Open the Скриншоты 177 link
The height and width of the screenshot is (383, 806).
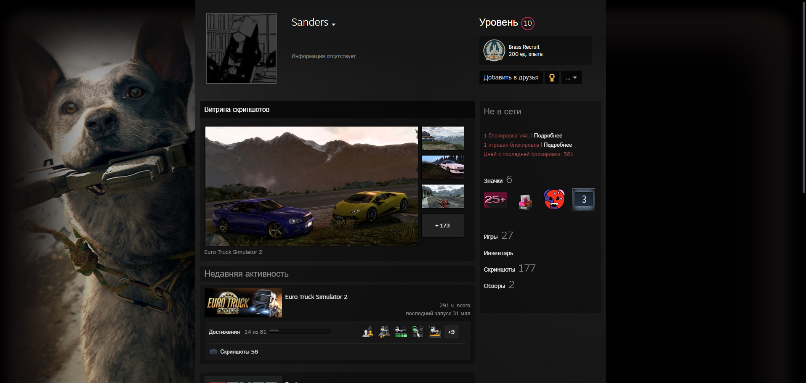(x=510, y=269)
